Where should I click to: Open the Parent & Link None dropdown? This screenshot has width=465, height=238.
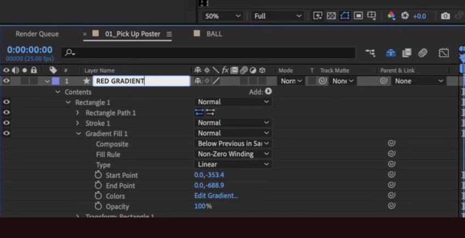pyautogui.click(x=418, y=81)
